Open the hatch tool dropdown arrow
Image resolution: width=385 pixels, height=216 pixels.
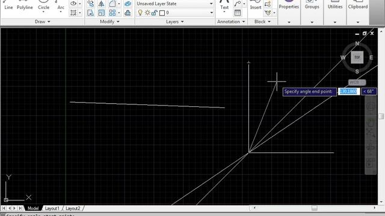tap(80, 13)
